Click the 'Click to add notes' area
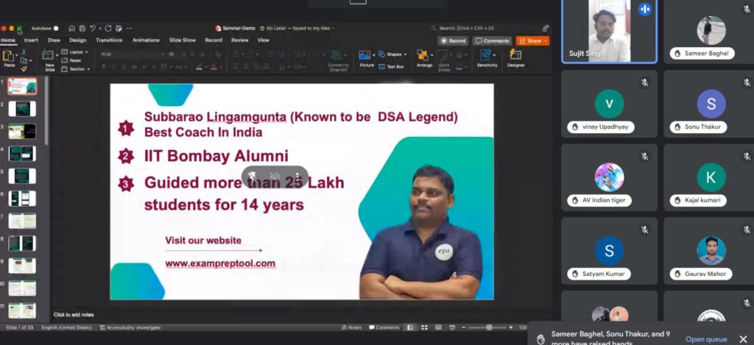Image resolution: width=754 pixels, height=345 pixels. point(74,315)
